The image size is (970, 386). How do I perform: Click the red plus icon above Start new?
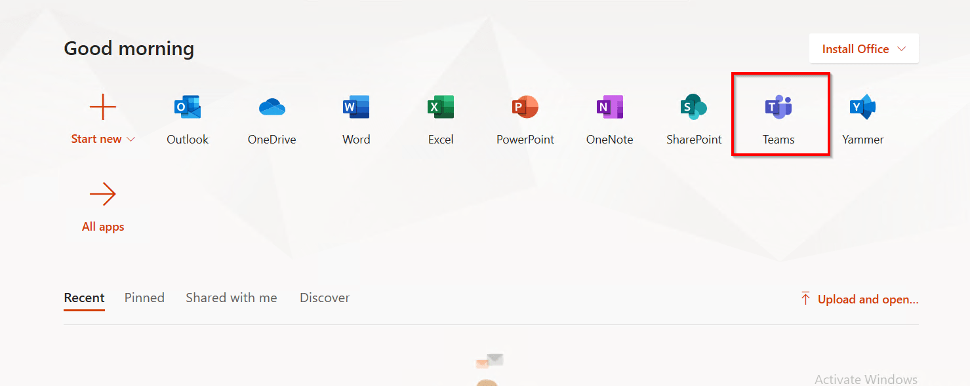pos(103,107)
